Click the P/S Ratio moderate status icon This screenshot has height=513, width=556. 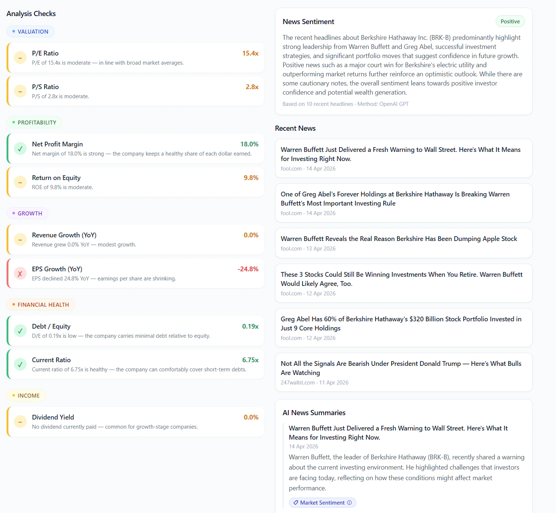tap(20, 91)
